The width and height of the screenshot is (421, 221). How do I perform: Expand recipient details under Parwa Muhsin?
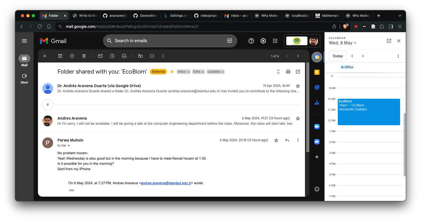tap(69, 146)
